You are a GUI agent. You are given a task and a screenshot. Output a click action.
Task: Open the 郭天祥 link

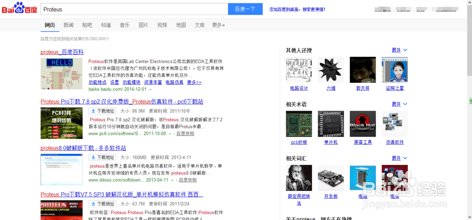point(362,88)
